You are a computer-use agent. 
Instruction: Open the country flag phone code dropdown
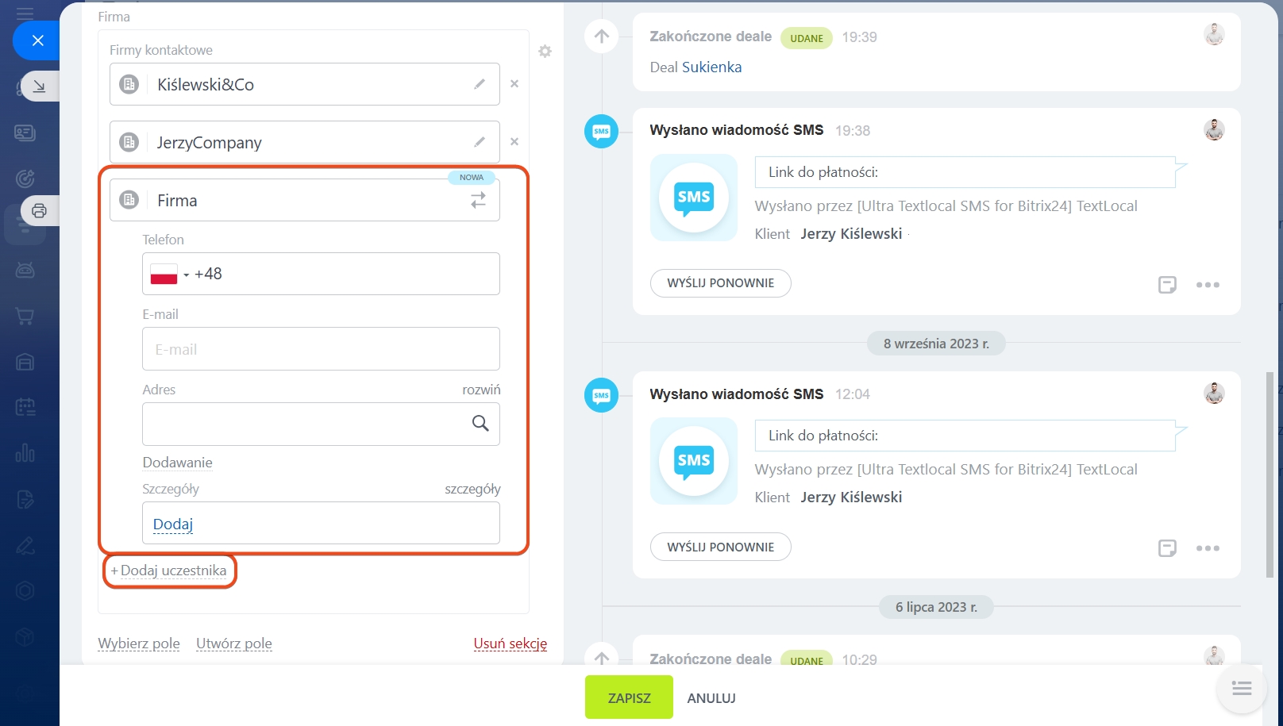coord(170,274)
